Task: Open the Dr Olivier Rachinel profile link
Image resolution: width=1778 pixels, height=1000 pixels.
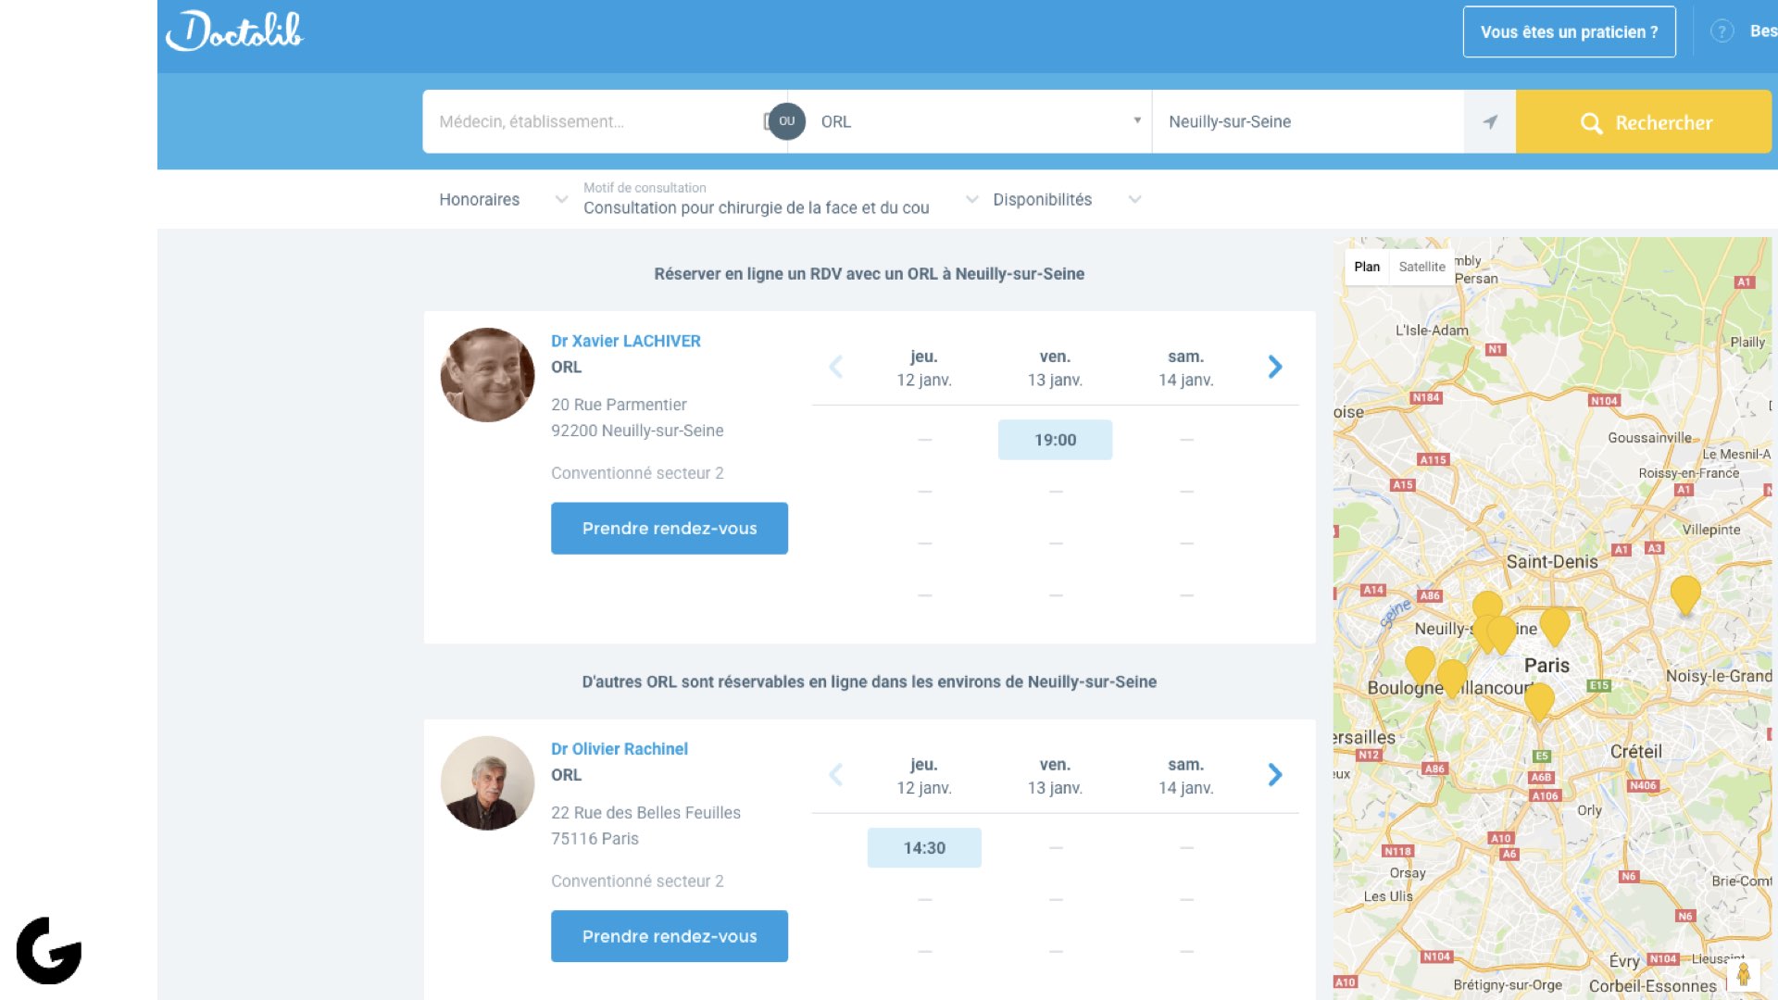Action: (x=619, y=748)
